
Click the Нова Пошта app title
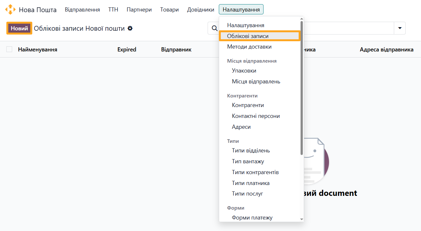tap(38, 10)
